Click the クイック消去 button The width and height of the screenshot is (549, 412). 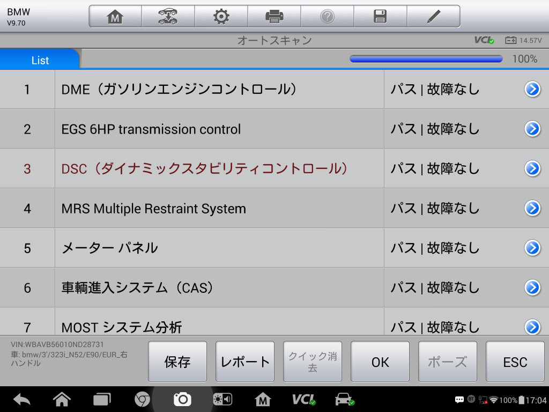tap(313, 362)
